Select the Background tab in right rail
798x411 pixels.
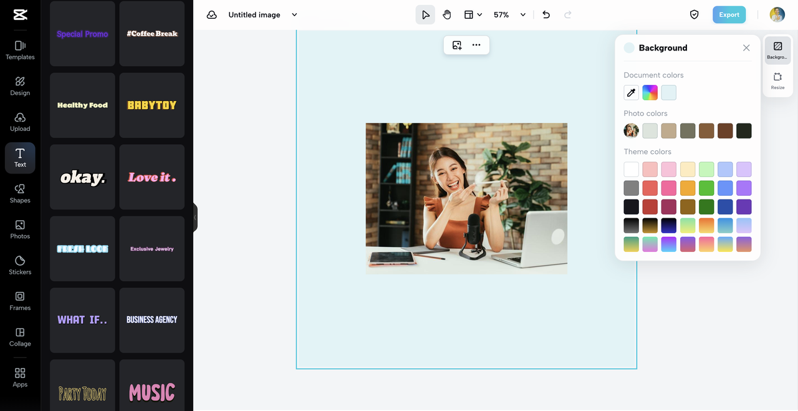(777, 51)
